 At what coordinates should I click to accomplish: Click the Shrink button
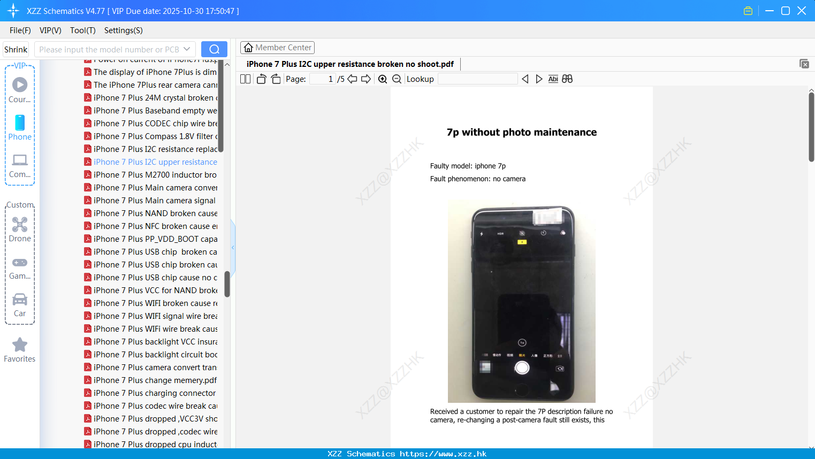point(16,49)
